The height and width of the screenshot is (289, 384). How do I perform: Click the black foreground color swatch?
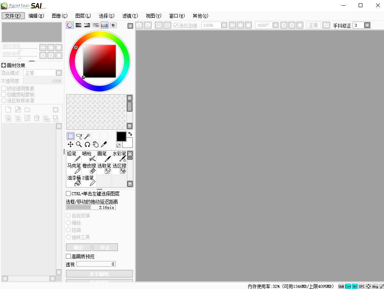pyautogui.click(x=121, y=137)
